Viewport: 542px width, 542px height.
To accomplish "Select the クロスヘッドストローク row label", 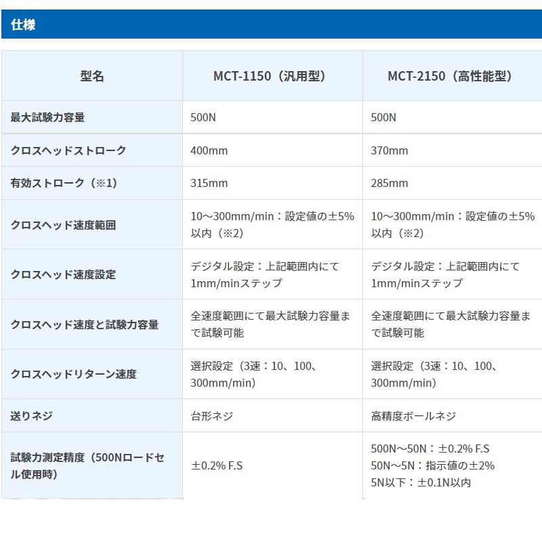I will pyautogui.click(x=68, y=150).
